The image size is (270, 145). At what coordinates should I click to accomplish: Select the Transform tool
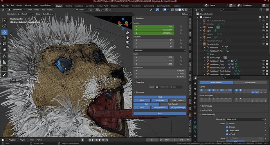click(4, 49)
